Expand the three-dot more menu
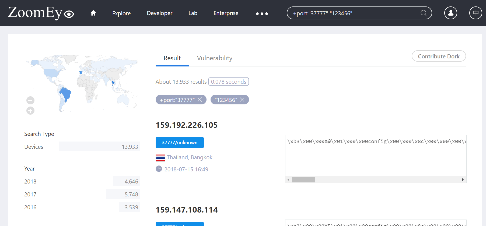The width and height of the screenshot is (486, 226). tap(262, 13)
